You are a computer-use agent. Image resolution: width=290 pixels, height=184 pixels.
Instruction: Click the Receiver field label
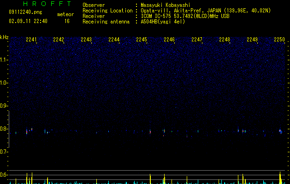(x=94, y=16)
